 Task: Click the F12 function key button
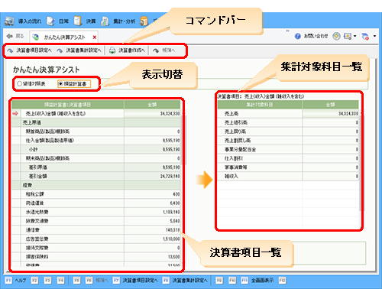click(x=282, y=281)
